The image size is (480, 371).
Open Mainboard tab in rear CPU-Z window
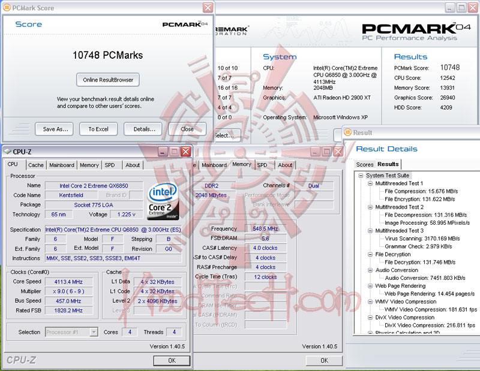[x=214, y=165]
